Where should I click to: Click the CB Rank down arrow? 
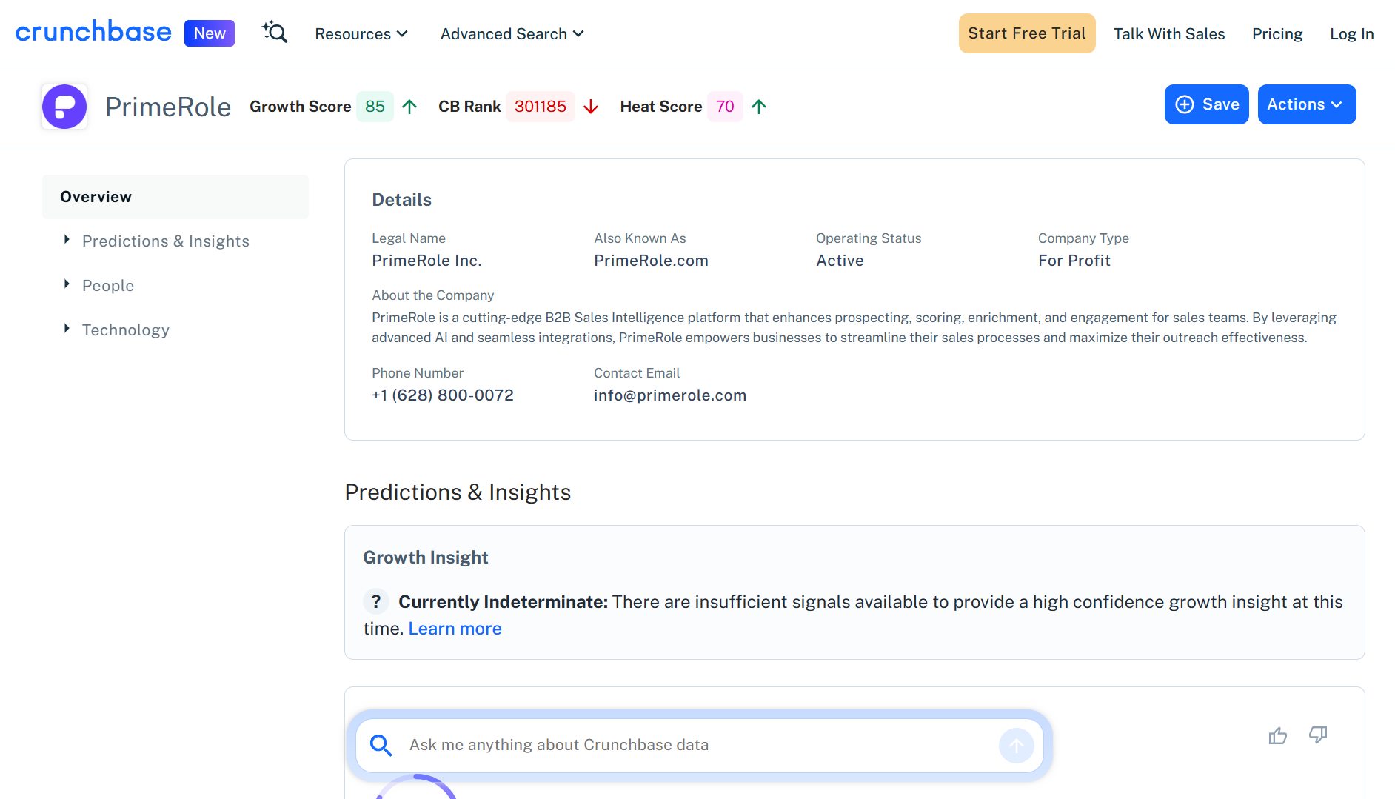pos(590,107)
